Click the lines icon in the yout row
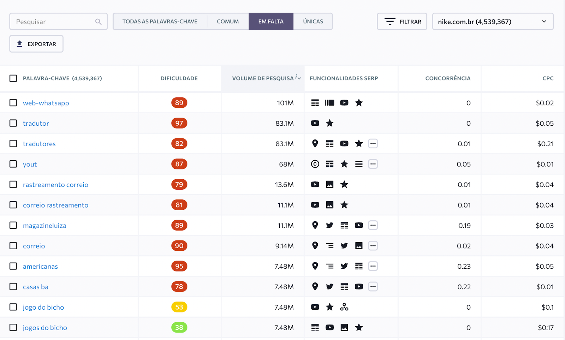The height and width of the screenshot is (340, 565). coord(359,164)
